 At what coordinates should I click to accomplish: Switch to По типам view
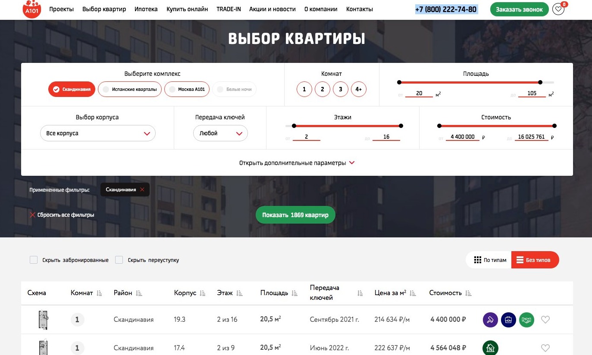[489, 260]
